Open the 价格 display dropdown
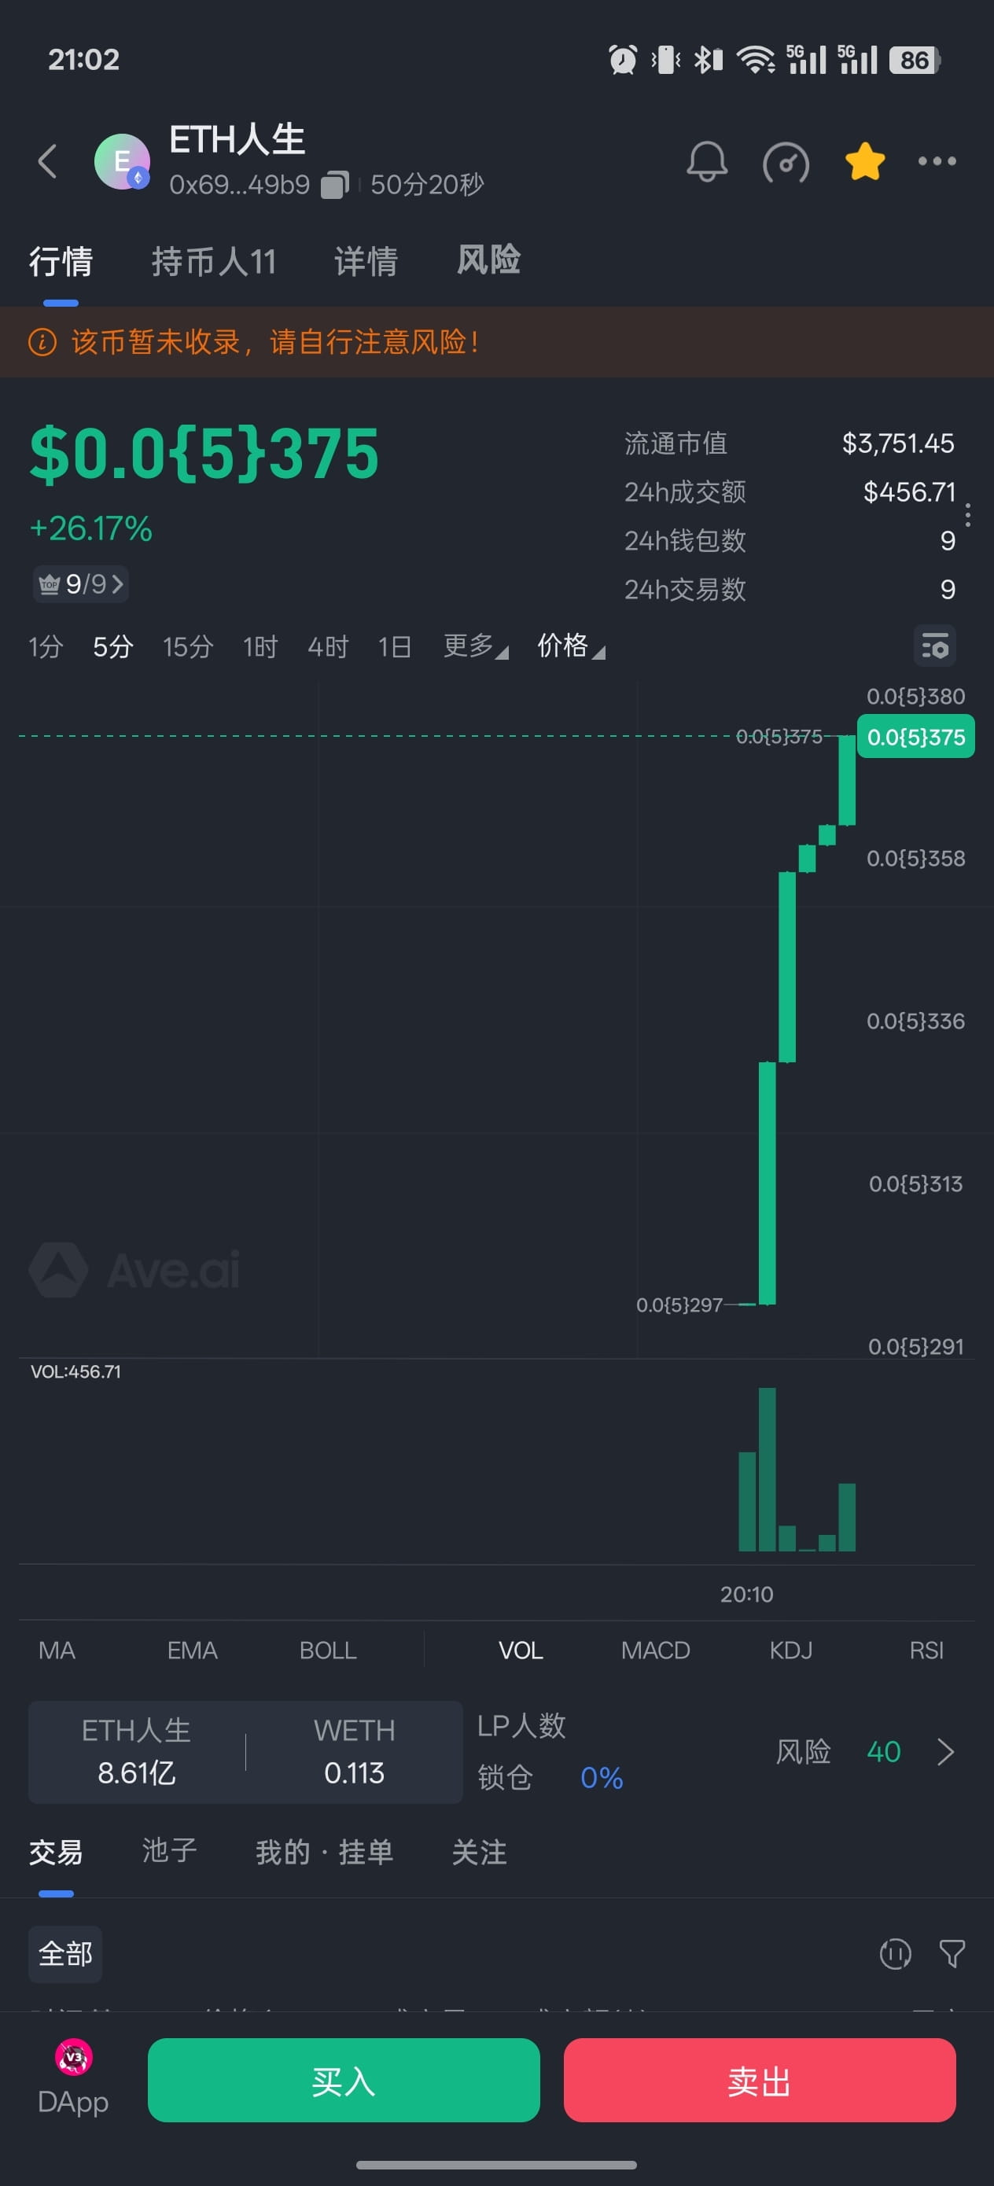This screenshot has height=2186, width=994. point(570,646)
